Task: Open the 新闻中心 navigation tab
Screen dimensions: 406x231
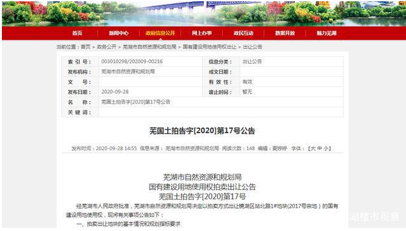Action: (x=119, y=33)
